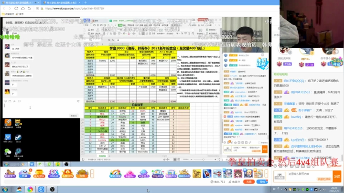Select the yellow fighter jet gift
This screenshot has width=344, height=193.
196,173
